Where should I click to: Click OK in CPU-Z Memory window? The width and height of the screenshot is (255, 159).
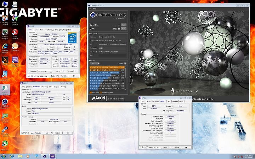(x=186, y=147)
